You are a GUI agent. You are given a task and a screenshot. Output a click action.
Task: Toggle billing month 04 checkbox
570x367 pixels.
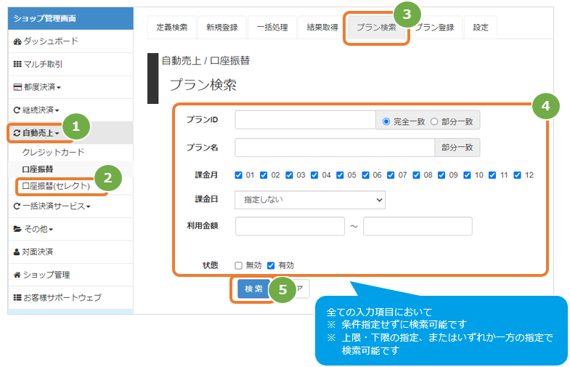click(314, 175)
